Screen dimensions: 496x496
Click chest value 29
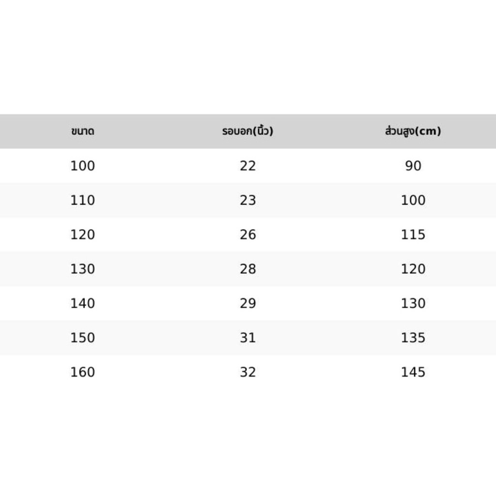click(x=248, y=303)
